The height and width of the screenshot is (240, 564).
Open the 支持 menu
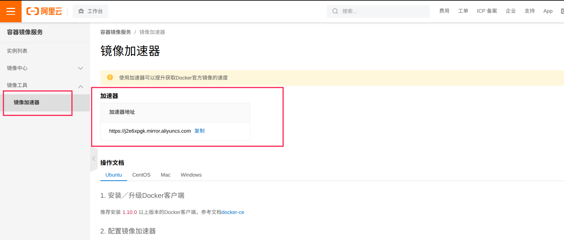click(529, 11)
